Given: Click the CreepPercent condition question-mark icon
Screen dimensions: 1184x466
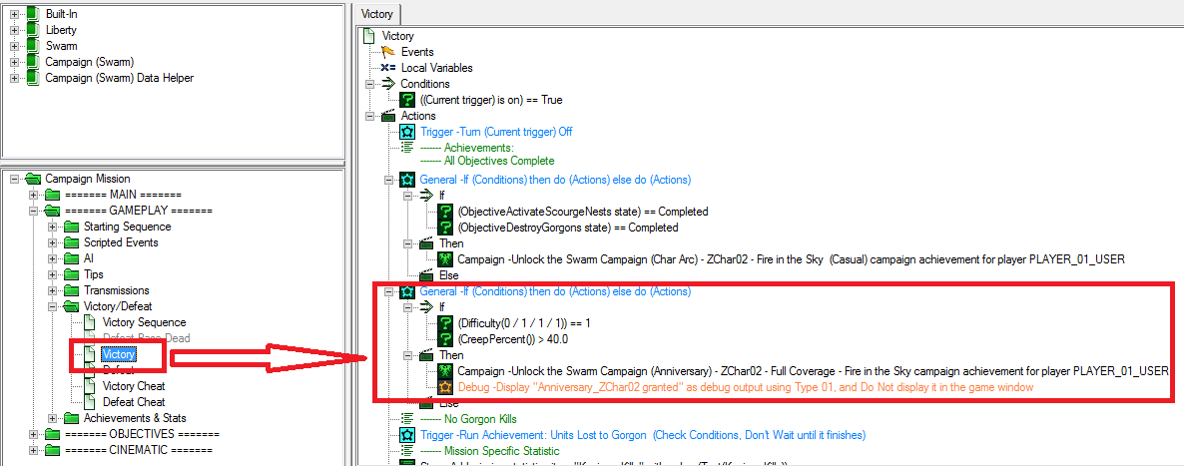Looking at the screenshot, I should tap(445, 338).
